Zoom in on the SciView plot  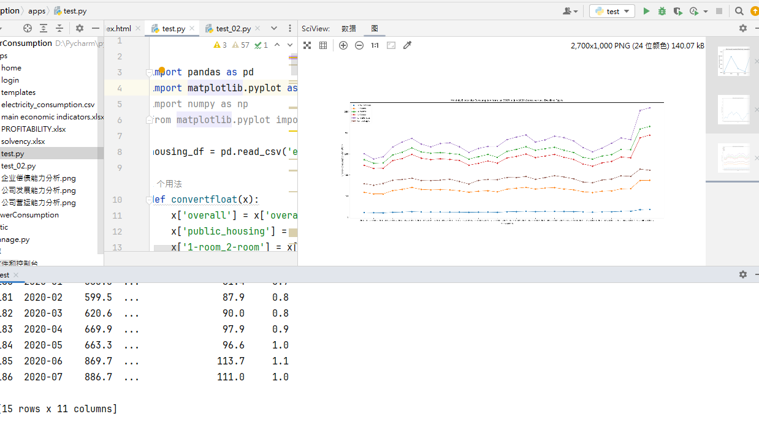tap(343, 45)
